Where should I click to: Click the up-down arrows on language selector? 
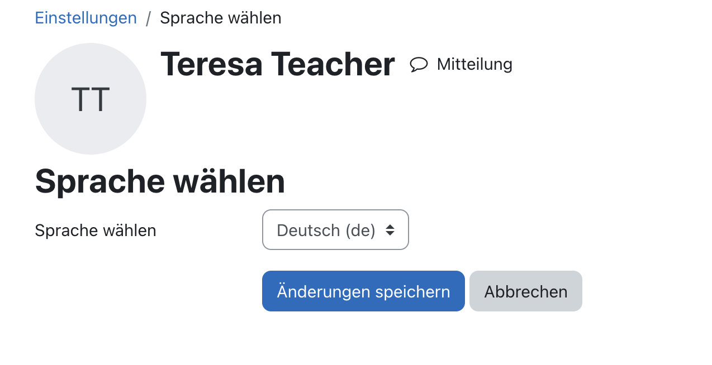[390, 230]
